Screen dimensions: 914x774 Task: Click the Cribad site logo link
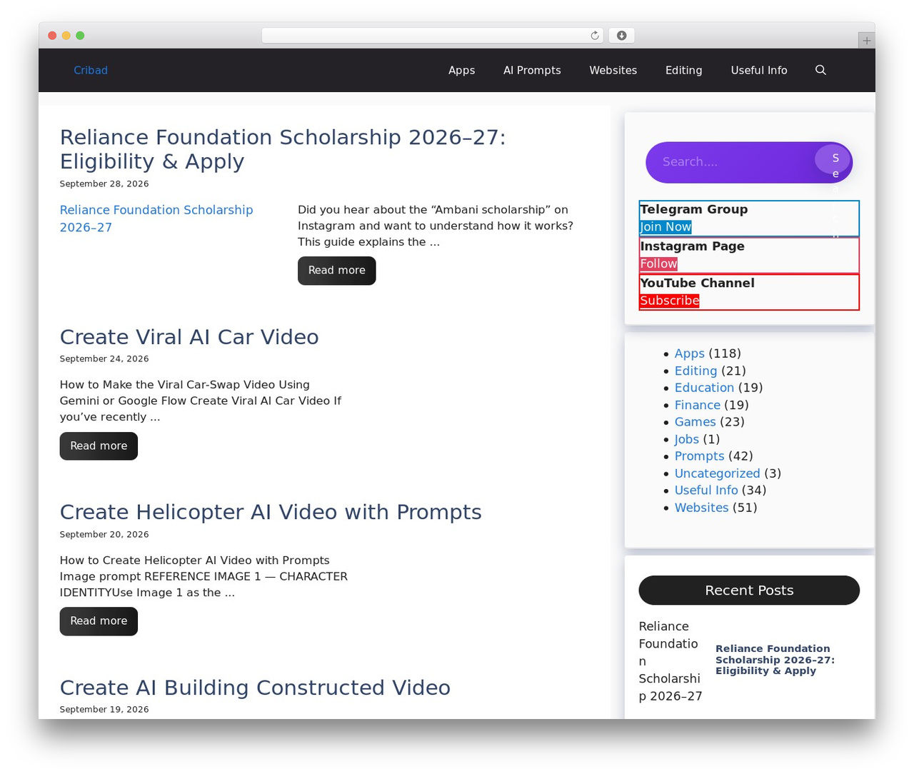click(x=91, y=70)
